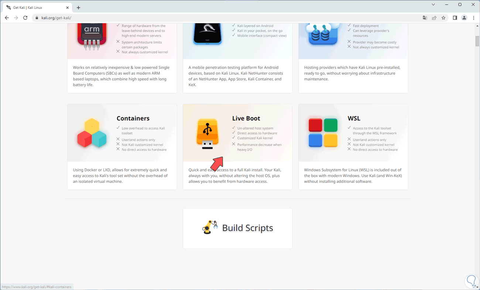Click the WSL four-squares icon
The height and width of the screenshot is (290, 480).
(323, 133)
